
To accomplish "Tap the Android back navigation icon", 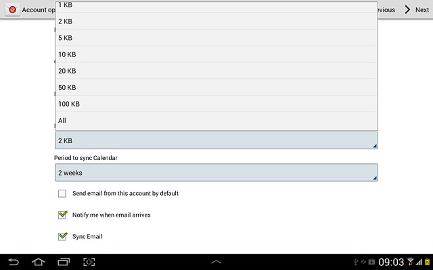I will tap(14, 262).
